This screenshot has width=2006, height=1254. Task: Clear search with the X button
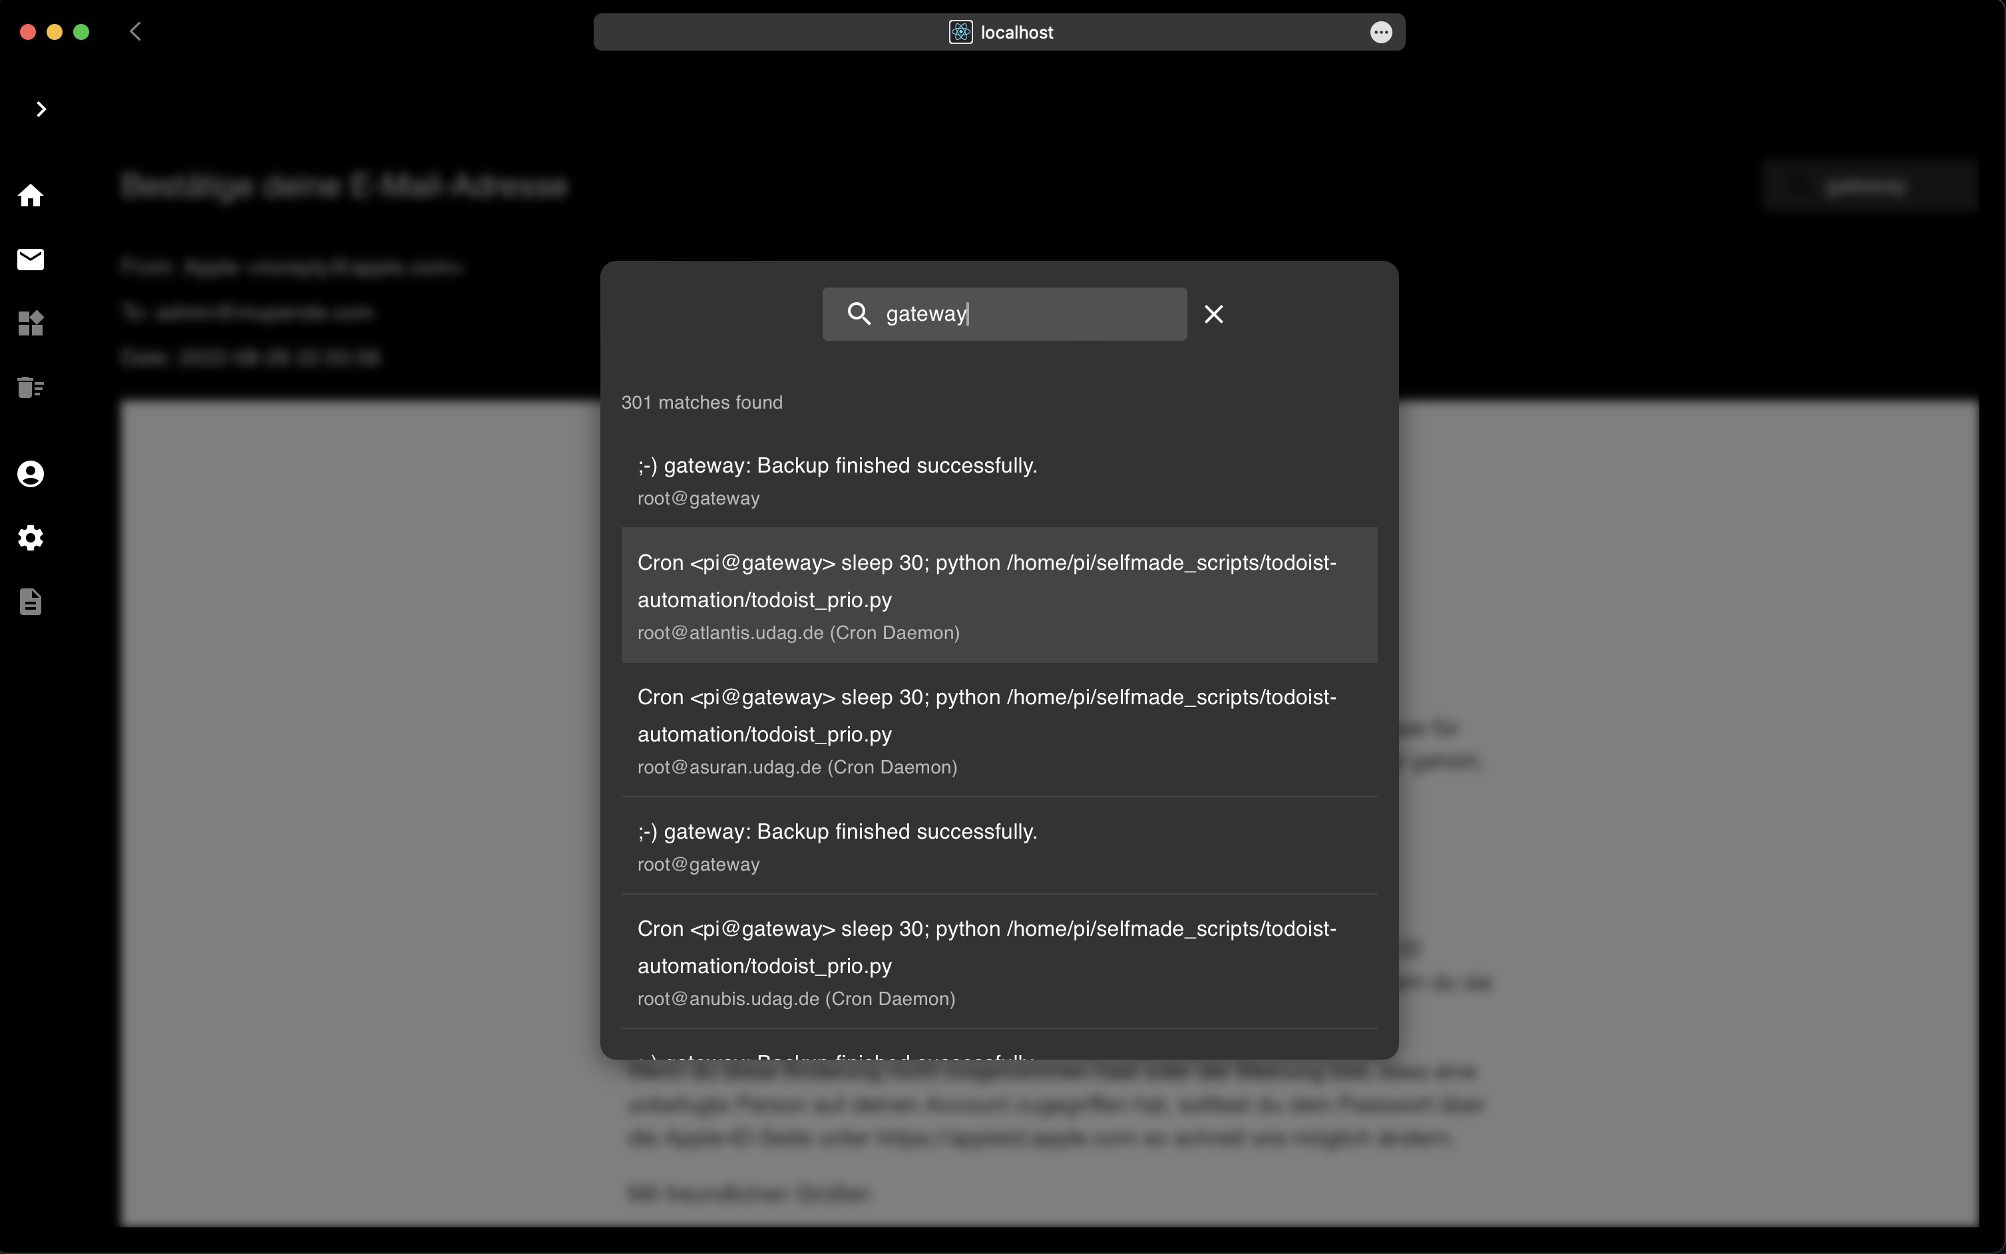click(x=1213, y=313)
